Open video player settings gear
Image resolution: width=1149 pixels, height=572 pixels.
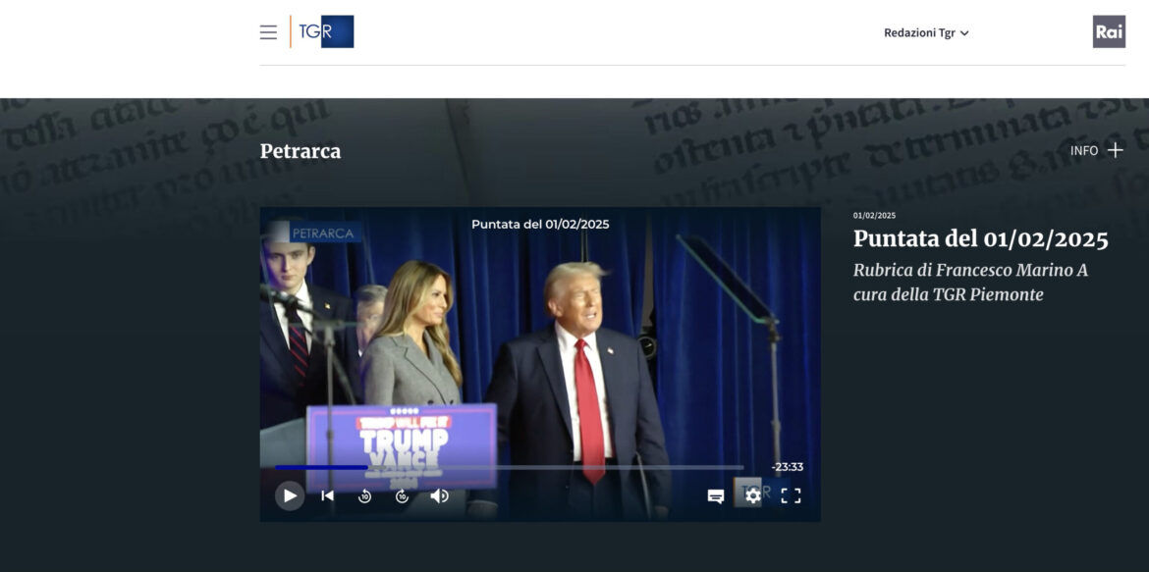(752, 495)
